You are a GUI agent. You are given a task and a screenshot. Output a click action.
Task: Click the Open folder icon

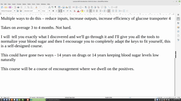tap(6, 7)
